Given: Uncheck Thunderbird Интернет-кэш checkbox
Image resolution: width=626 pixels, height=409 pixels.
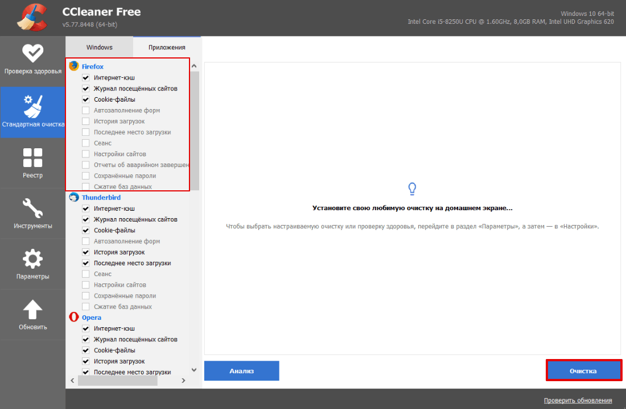Looking at the screenshot, I should coord(85,208).
